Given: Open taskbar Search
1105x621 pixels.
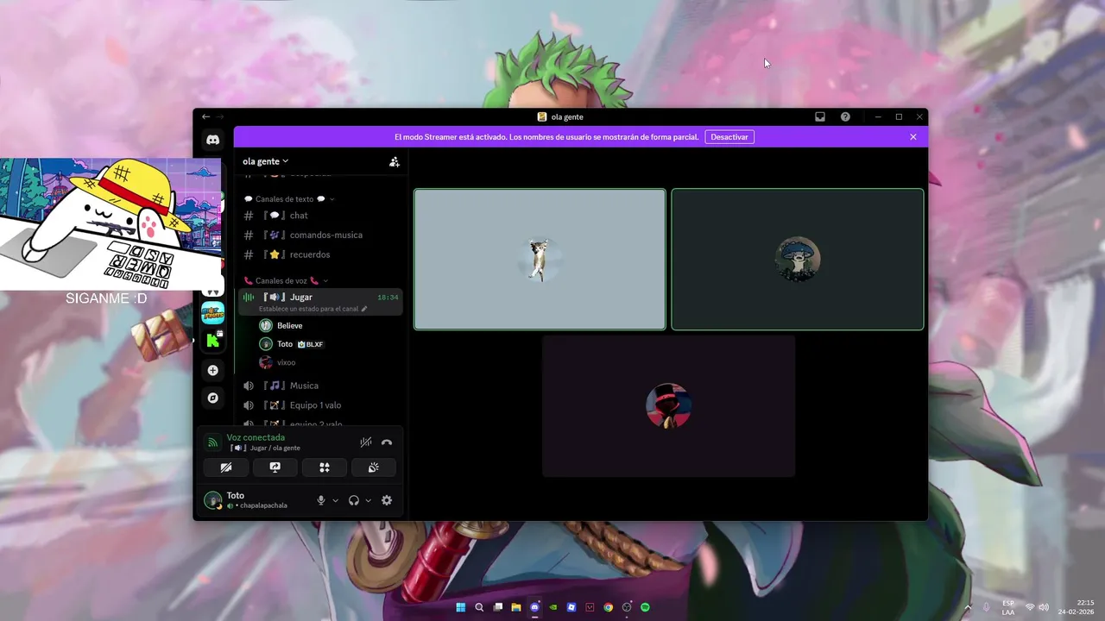Looking at the screenshot, I should click(479, 607).
